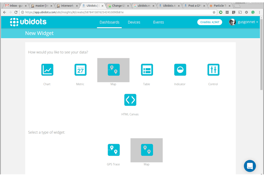The image size is (264, 177).
Task: Close the Particle tab
Action: tap(229, 6)
